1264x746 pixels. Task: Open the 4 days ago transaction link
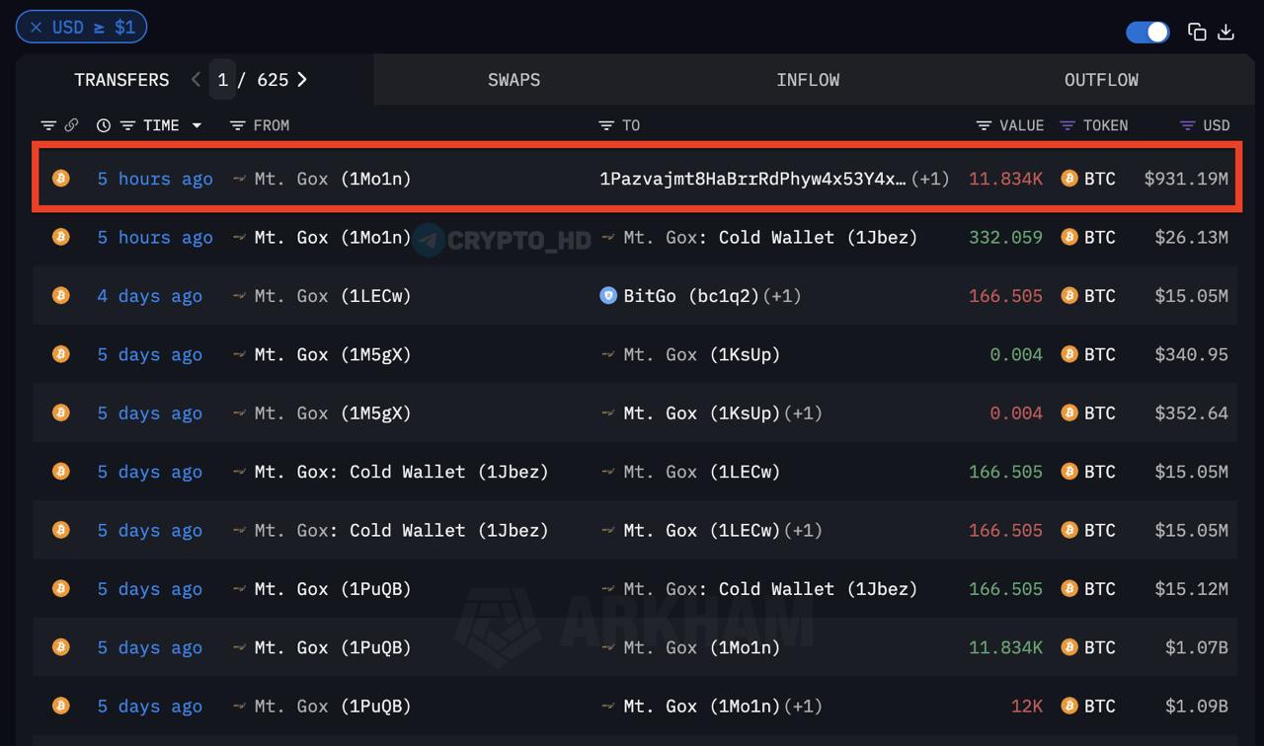pyautogui.click(x=149, y=296)
